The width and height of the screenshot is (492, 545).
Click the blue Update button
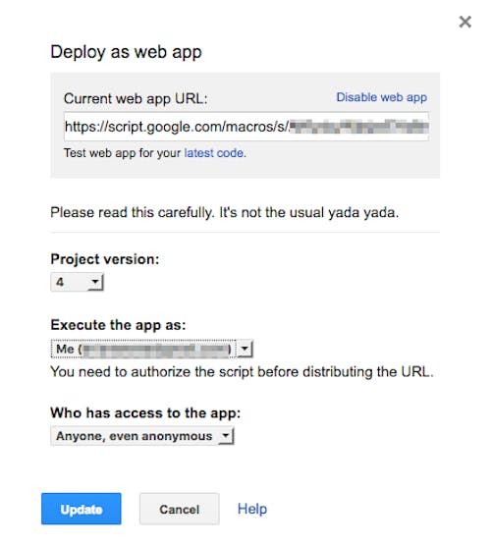click(81, 509)
